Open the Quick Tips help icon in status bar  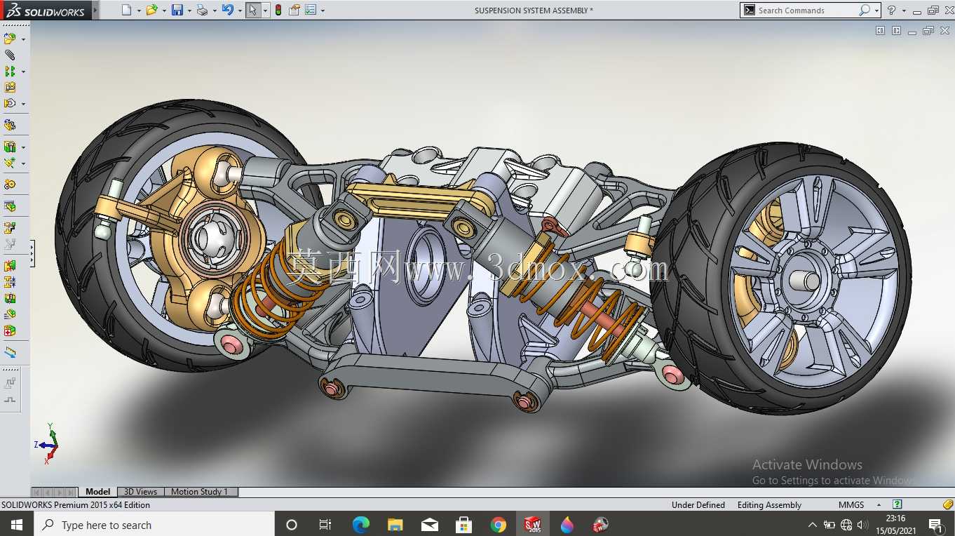(897, 504)
